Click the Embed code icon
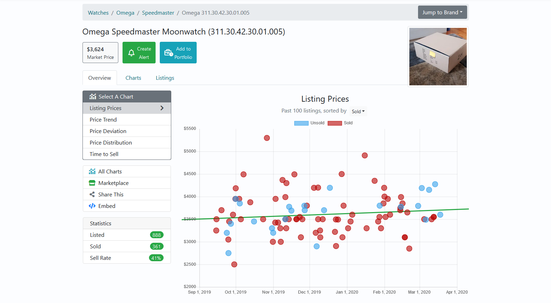The image size is (551, 303). click(92, 206)
